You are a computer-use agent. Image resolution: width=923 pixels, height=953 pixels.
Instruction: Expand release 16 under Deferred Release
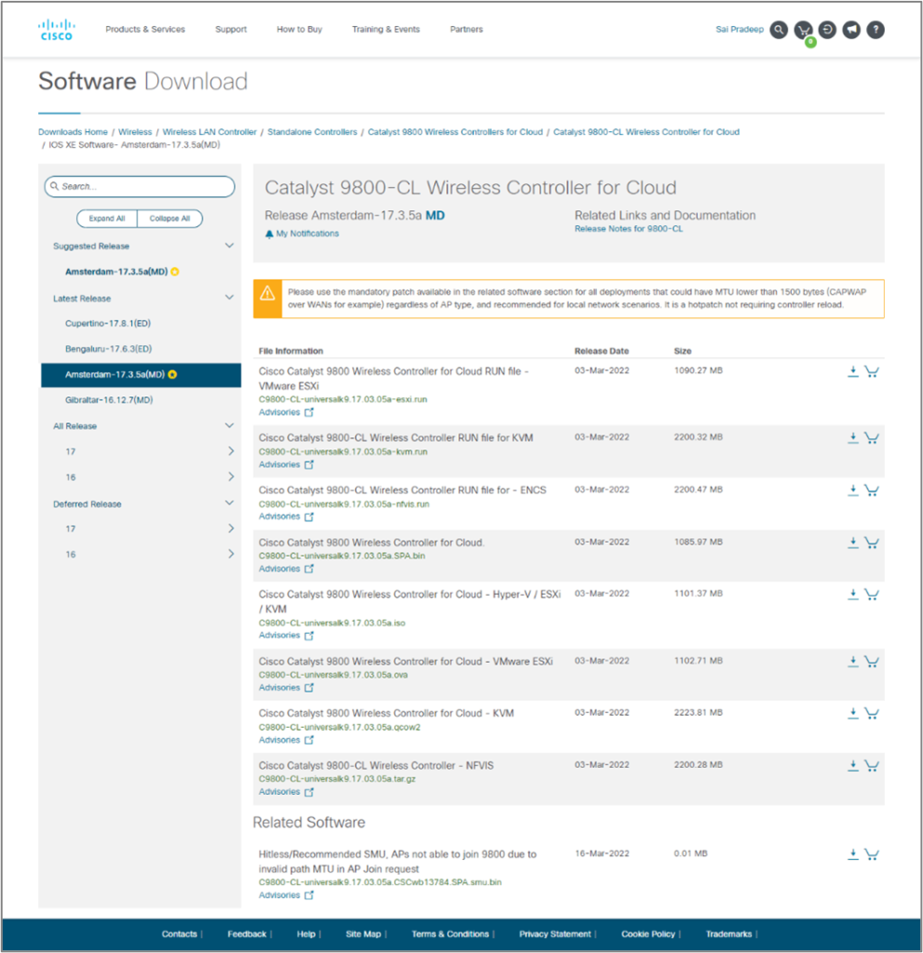[x=231, y=555]
